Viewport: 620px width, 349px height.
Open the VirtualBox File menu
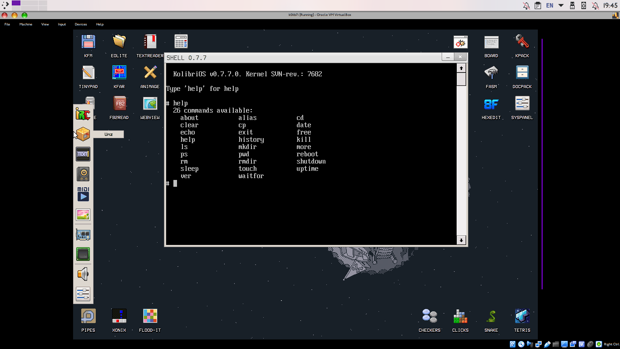coord(7,25)
